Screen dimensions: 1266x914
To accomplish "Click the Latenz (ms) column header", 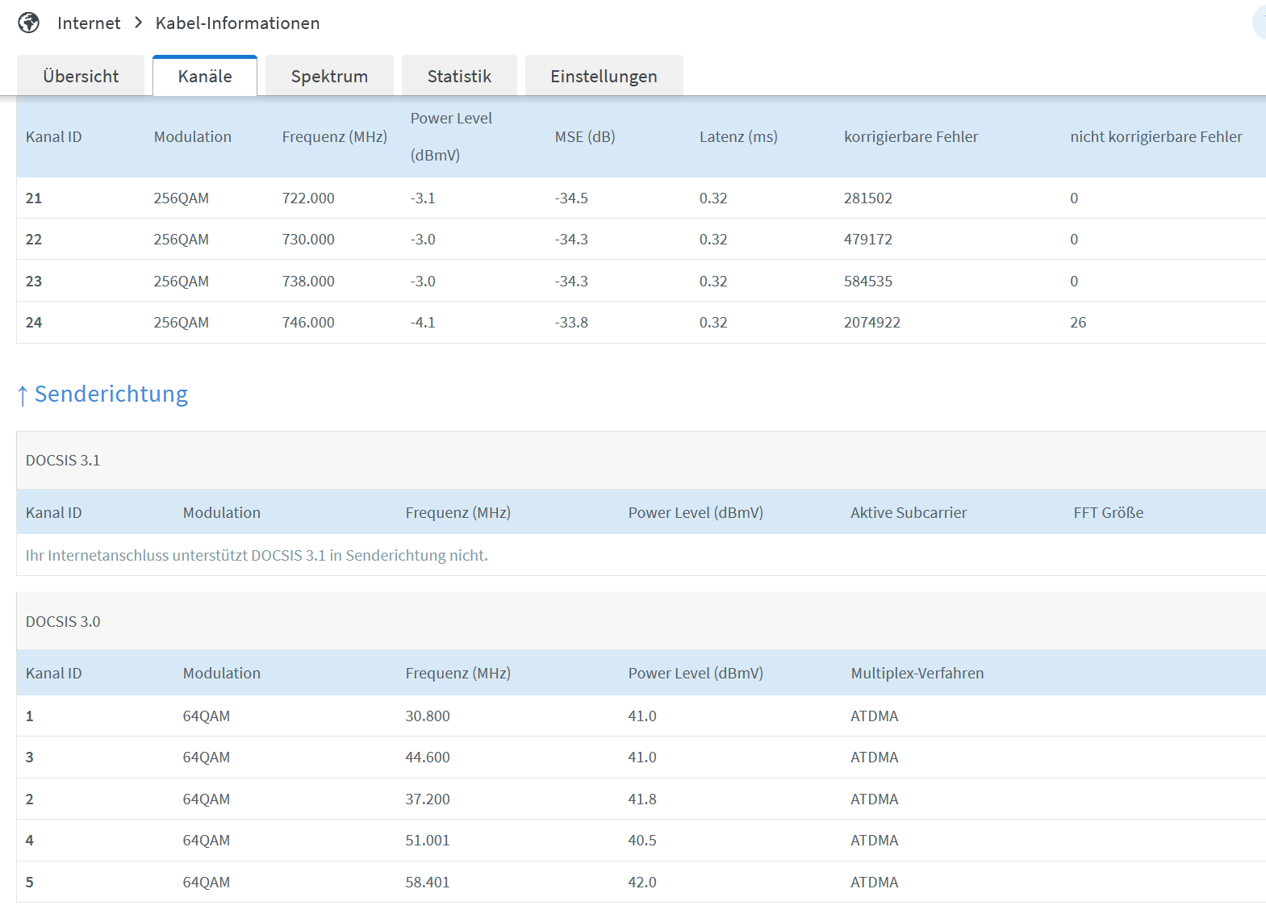I will (738, 137).
